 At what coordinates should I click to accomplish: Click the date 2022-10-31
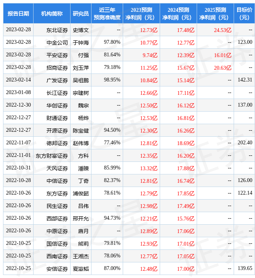click(18, 168)
